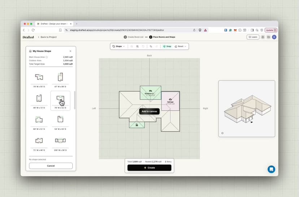Viewport: 299px width, 197px height.
Task: Open the MetaMask fox extension
Action: click(x=235, y=30)
